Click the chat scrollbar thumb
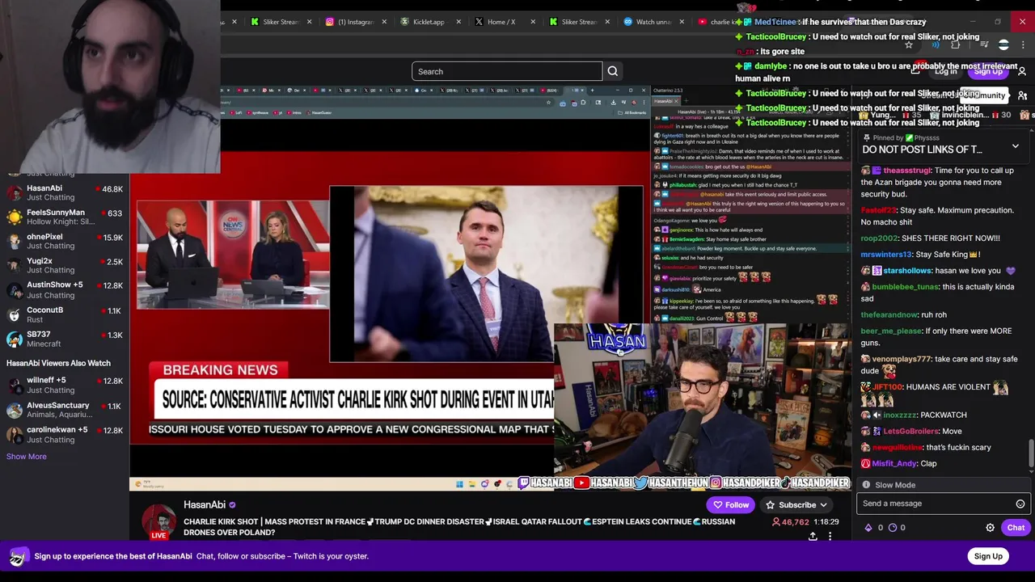 click(1030, 453)
